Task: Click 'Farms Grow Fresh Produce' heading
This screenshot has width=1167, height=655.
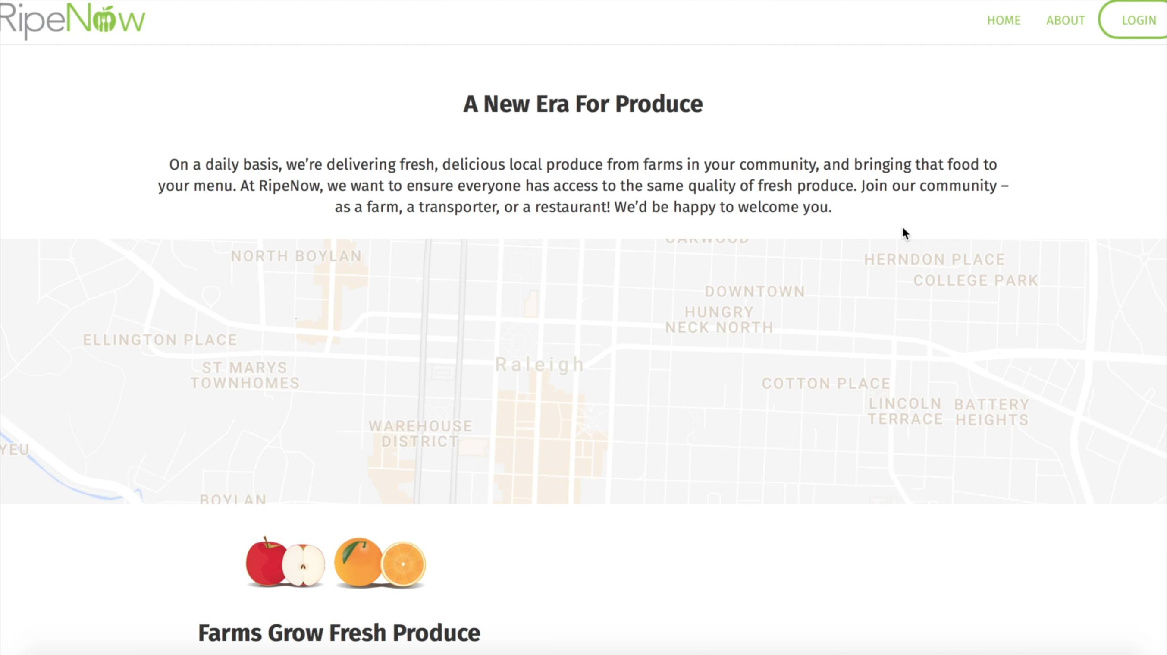Action: (339, 633)
